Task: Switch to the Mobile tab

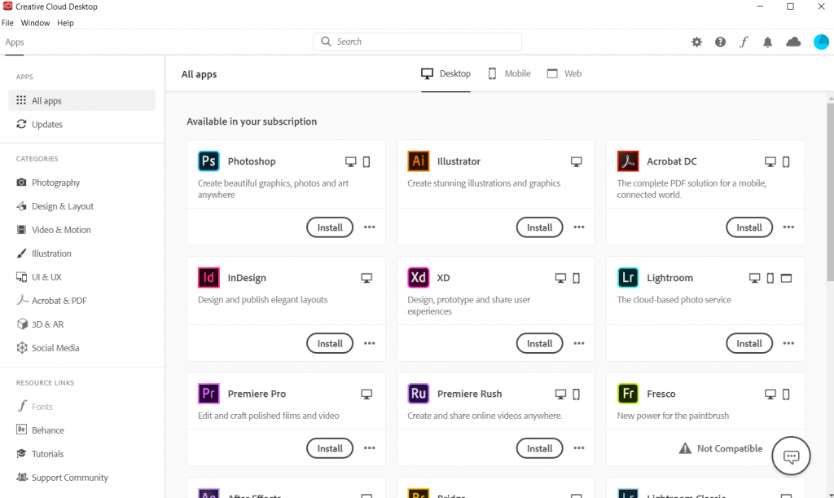Action: tap(510, 73)
